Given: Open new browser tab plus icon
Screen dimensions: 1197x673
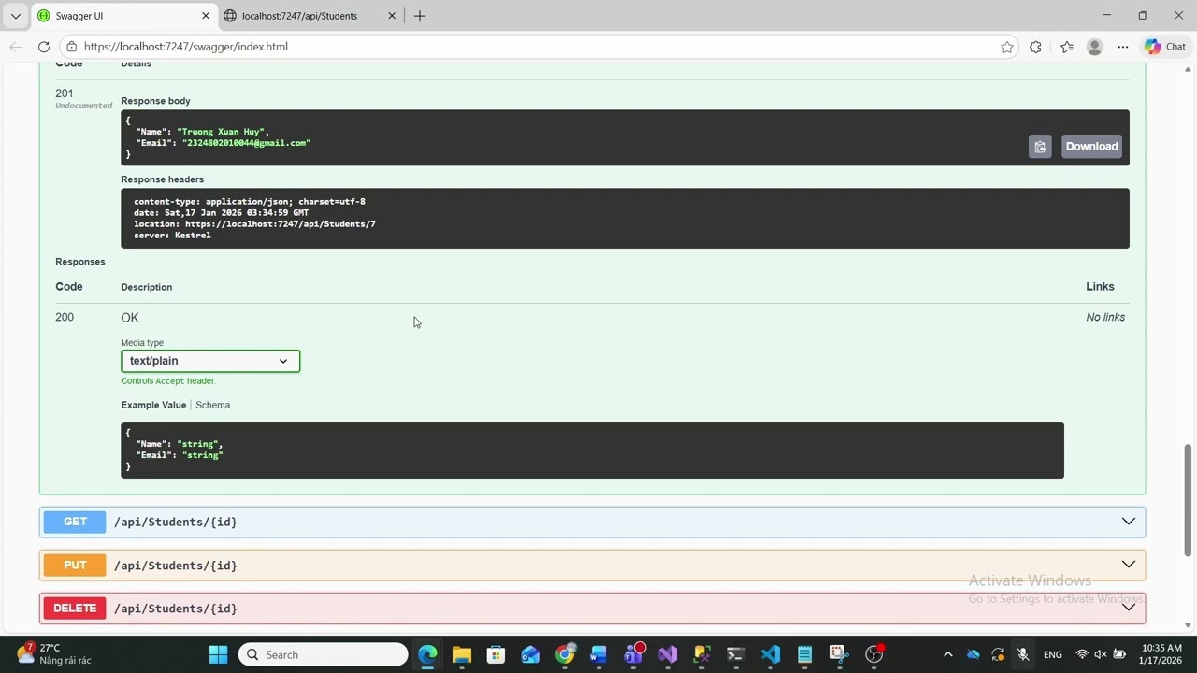Looking at the screenshot, I should click(420, 16).
